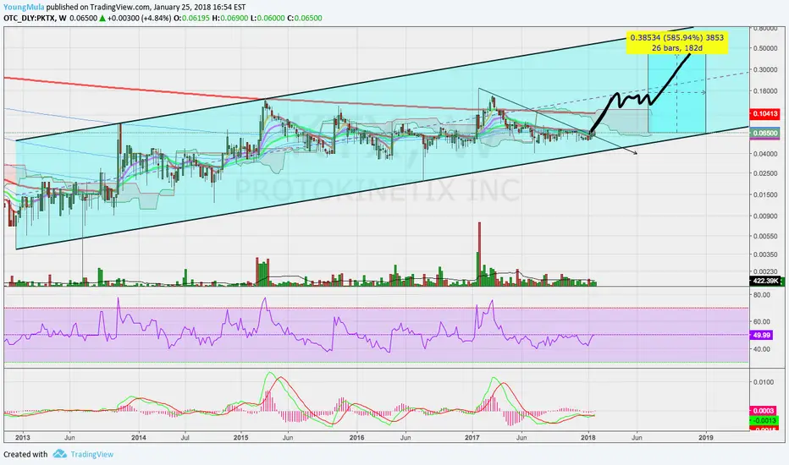Click the 0.16000 price axis label

click(764, 91)
